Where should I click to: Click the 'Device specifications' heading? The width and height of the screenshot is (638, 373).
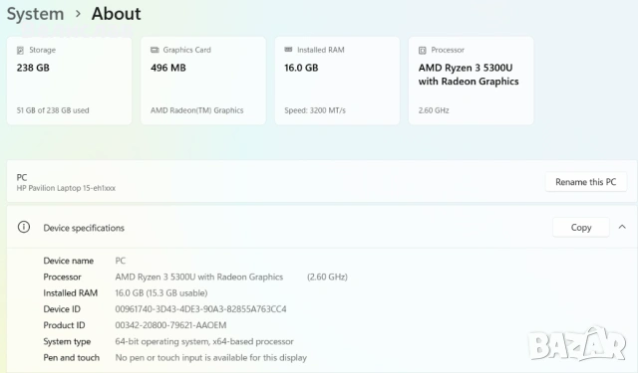tap(84, 228)
